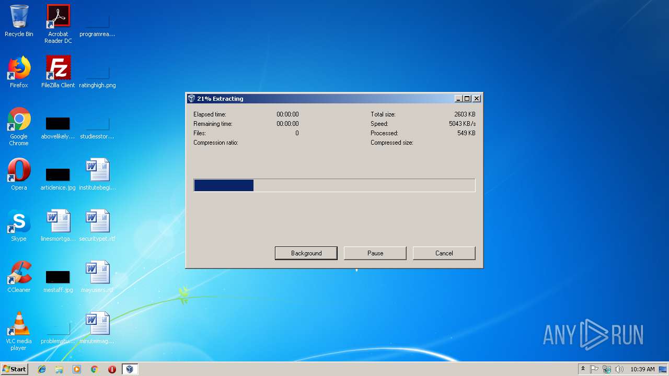Screen dimensions: 669x376
Task: Select the minuteimag... Word document
Action: pos(97,328)
